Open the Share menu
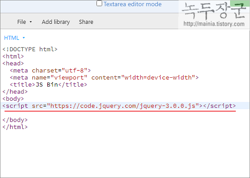Image resolution: width=250 pixels, height=178 pixels. (x=86, y=22)
